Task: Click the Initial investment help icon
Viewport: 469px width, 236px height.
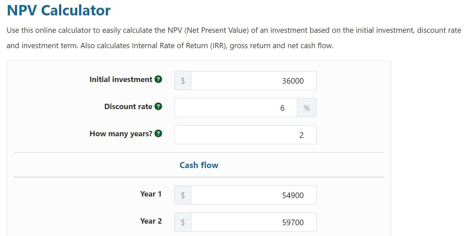Action: [x=158, y=79]
